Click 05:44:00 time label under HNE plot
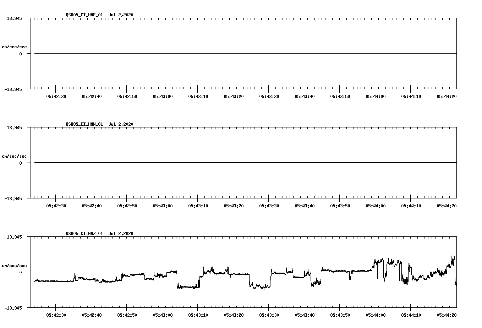The width and height of the screenshot is (482, 328). coord(376,96)
